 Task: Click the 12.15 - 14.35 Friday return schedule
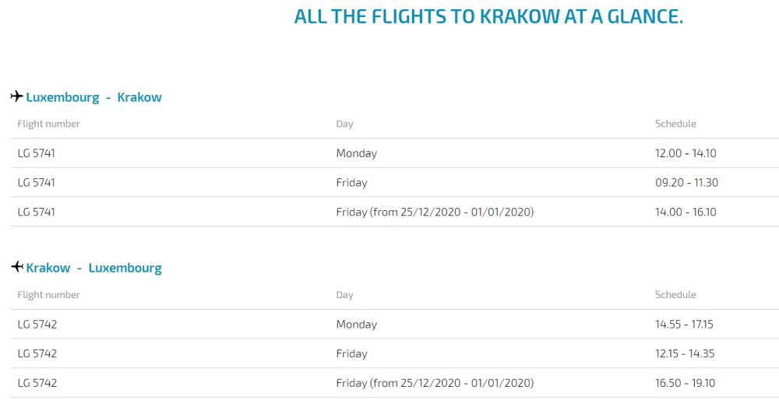685,353
